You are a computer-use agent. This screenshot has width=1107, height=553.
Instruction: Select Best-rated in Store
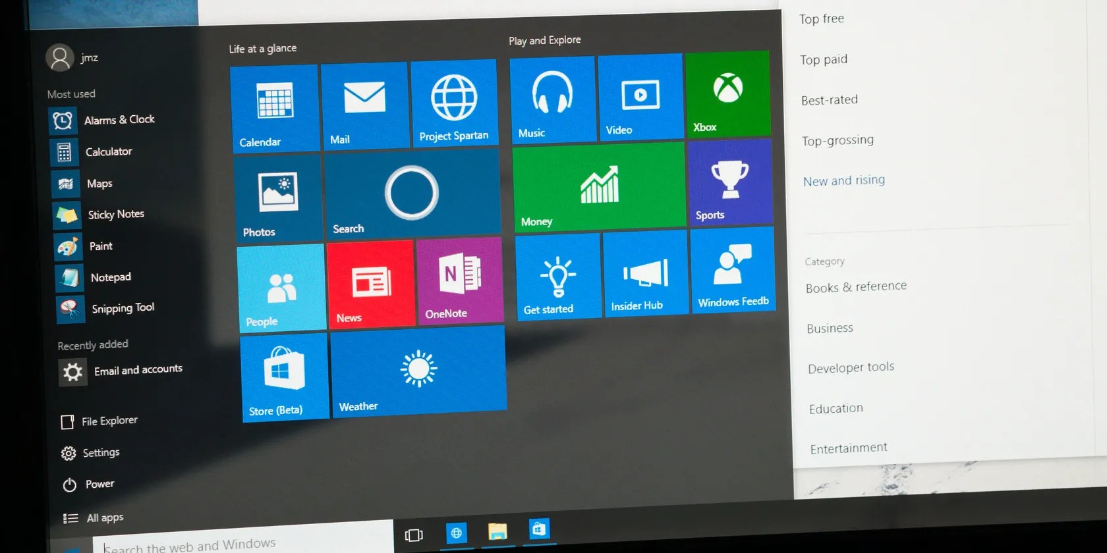coord(830,100)
